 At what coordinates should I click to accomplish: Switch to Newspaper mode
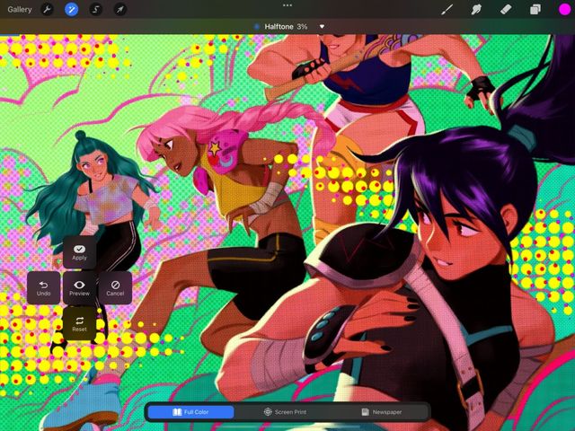click(x=381, y=412)
